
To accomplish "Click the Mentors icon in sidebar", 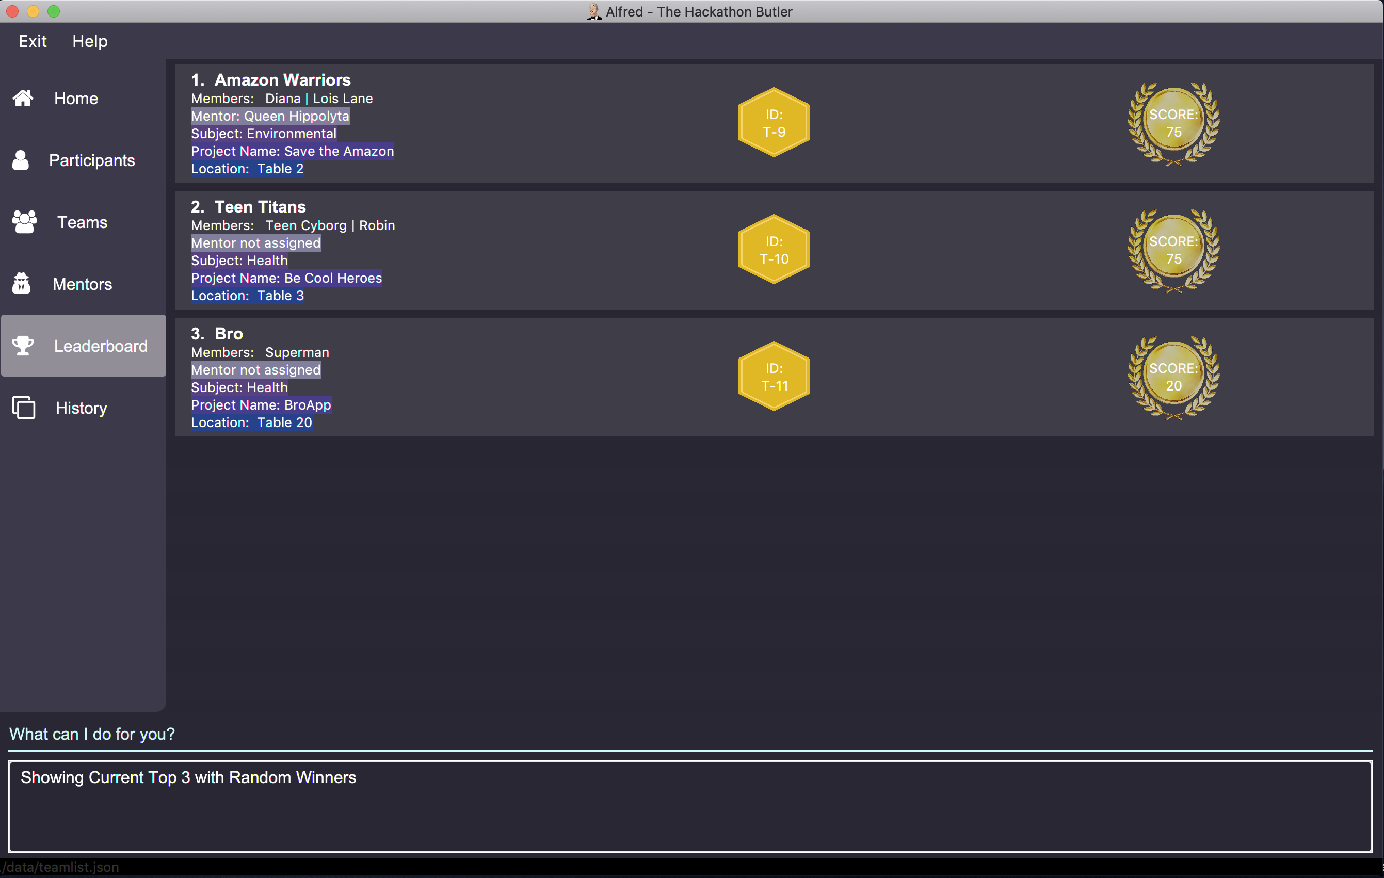I will pos(21,284).
